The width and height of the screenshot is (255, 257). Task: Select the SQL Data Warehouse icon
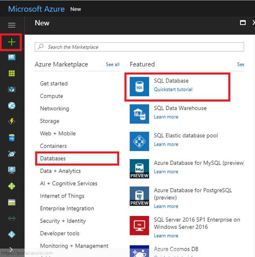139,114
